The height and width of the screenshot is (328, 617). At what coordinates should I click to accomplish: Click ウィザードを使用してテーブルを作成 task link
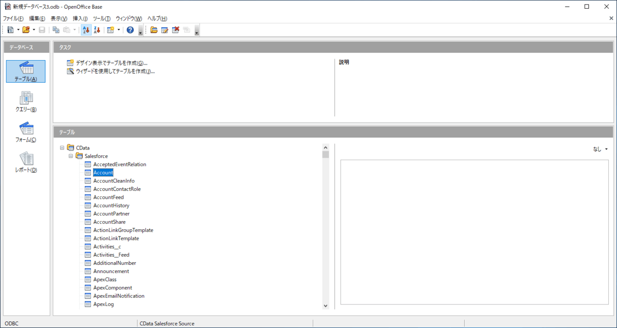pos(115,71)
